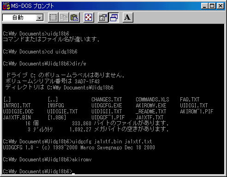Select the Mark (dotted rectangle) tool

click(x=53, y=18)
